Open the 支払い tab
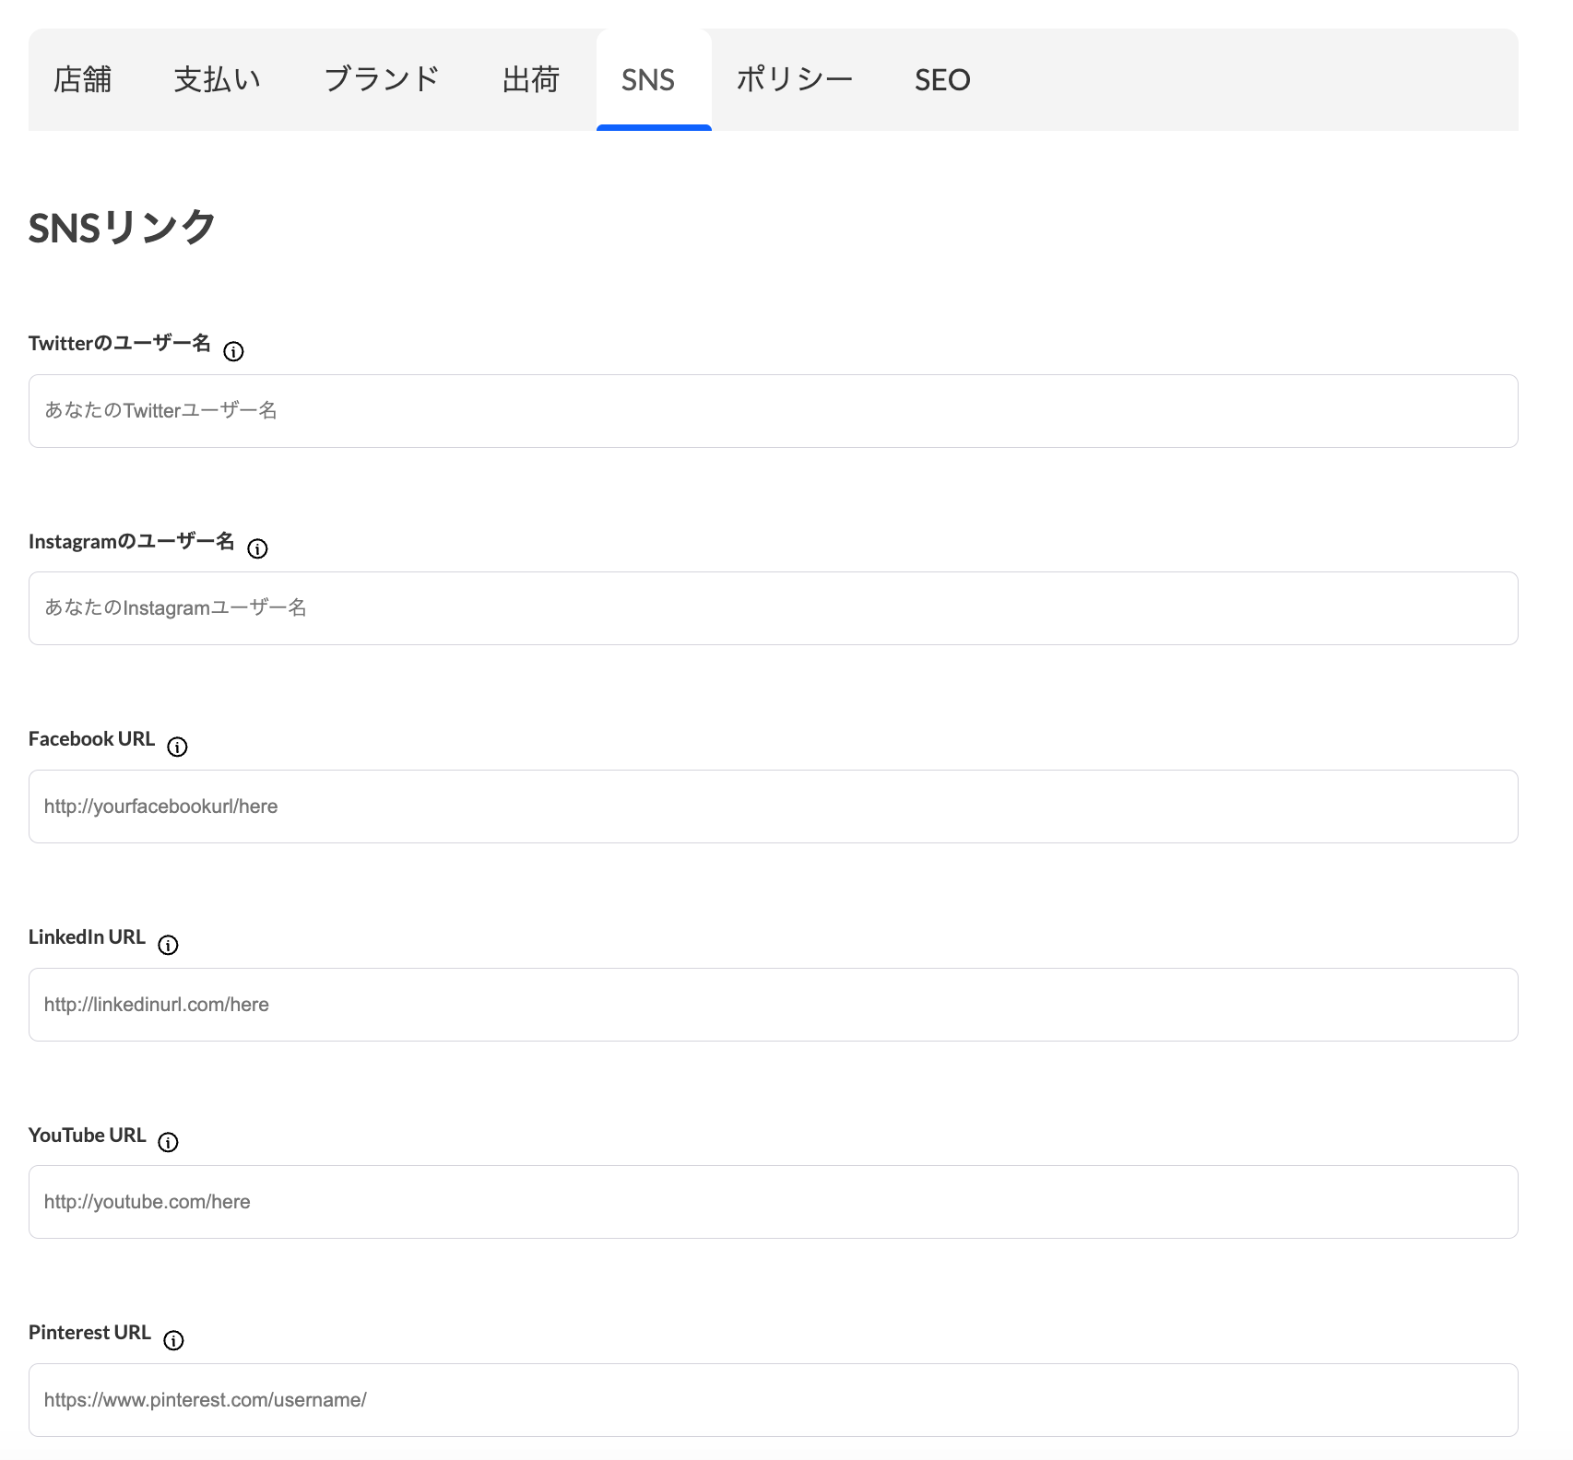1573x1460 pixels. pos(218,79)
